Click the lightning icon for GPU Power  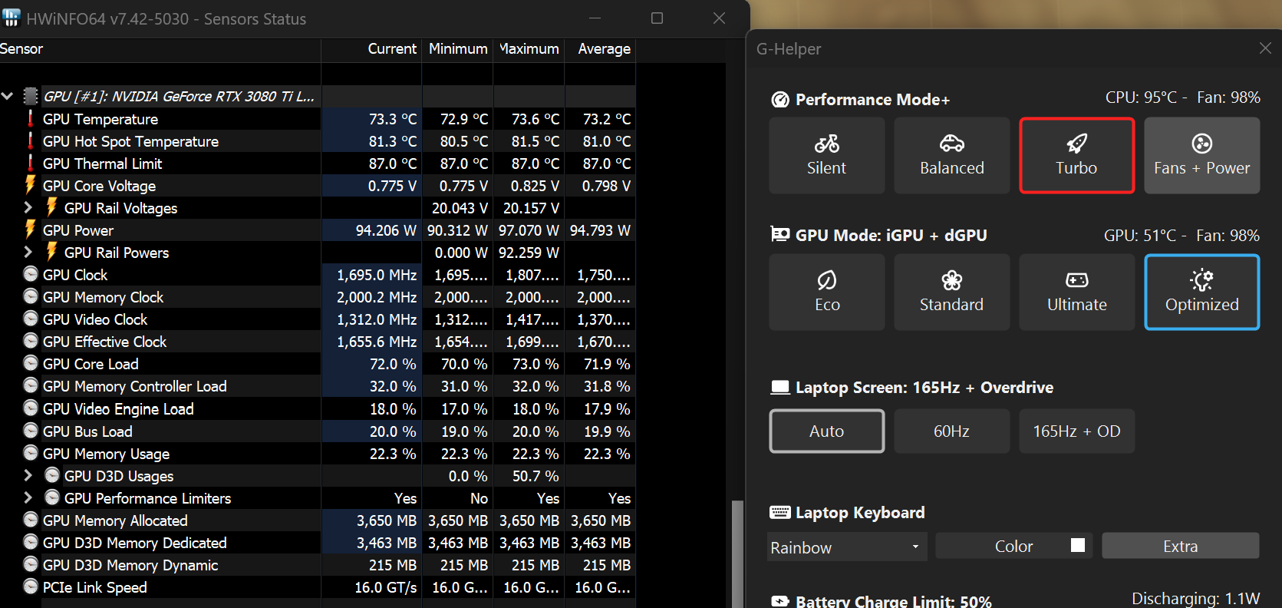pos(31,230)
